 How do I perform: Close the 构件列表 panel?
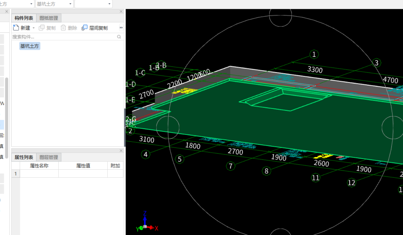tap(121, 12)
